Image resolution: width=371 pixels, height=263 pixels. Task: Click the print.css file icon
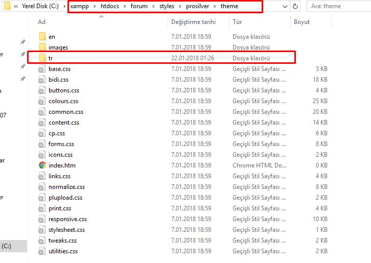(42, 208)
